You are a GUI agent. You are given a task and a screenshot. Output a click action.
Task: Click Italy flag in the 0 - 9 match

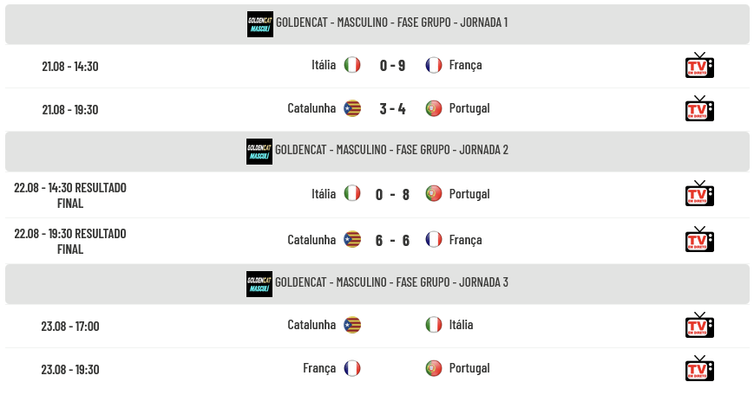352,65
